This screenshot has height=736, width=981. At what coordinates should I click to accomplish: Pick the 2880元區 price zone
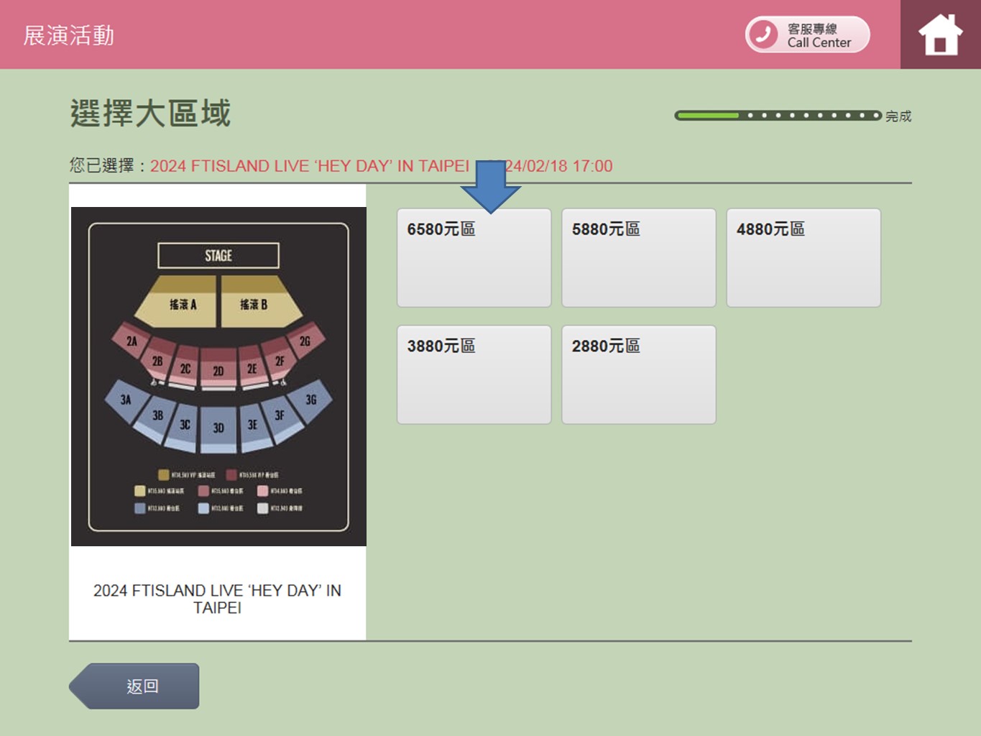point(639,374)
